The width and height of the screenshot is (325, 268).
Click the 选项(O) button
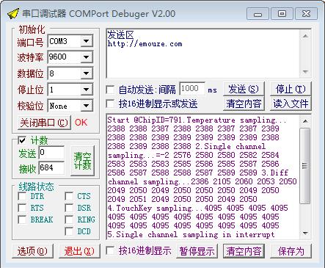32,251
